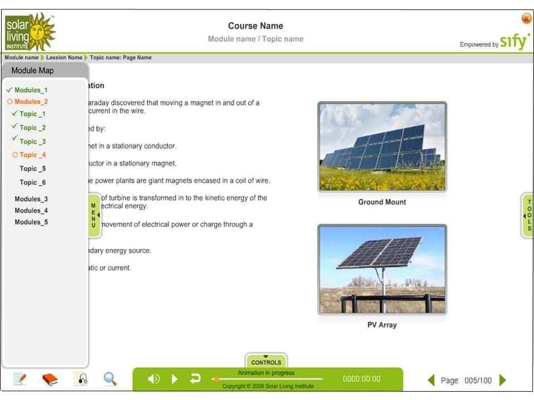This screenshot has height=400, width=534.
Task: Open Topic _6 from the module list
Action: point(32,182)
